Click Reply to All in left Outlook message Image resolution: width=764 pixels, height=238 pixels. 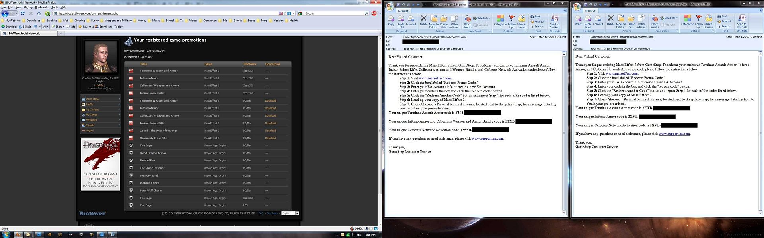(401, 21)
